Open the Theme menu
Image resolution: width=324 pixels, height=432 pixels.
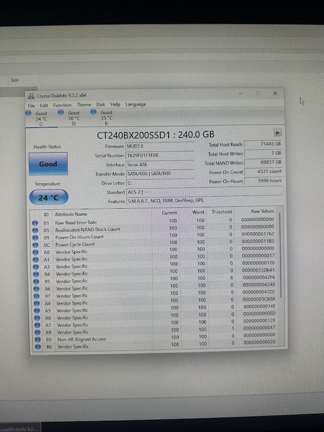[84, 105]
